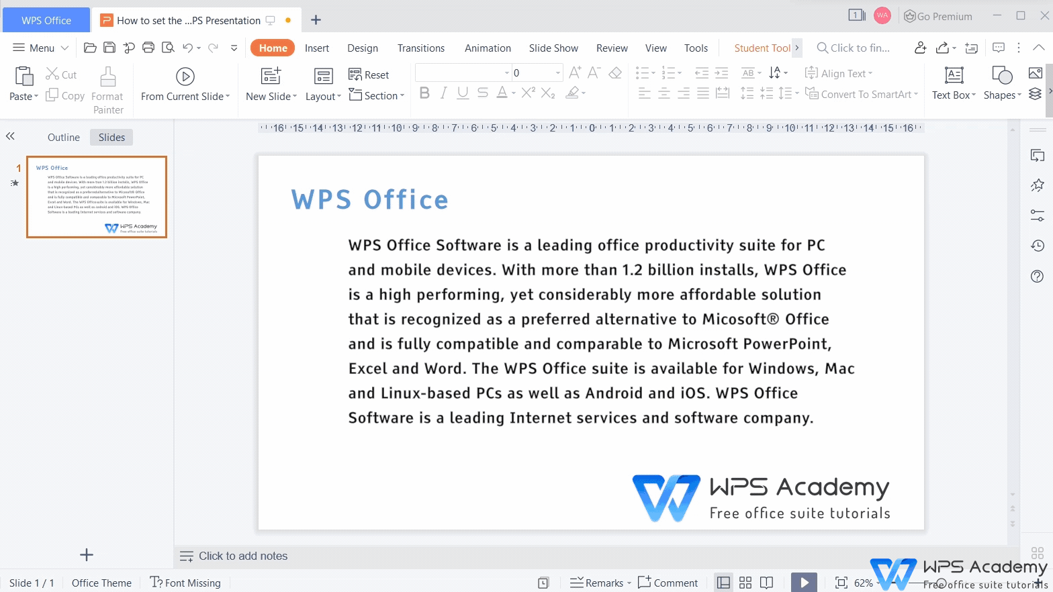Click the Go Premium button
Screen dimensions: 1053x592
938,16
